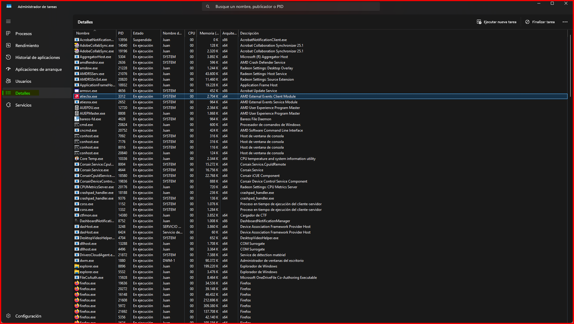Open the three-dots more options menu

[565, 22]
